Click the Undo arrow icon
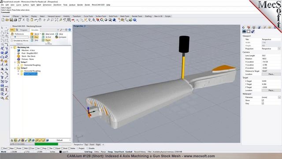Screen dimensions: 282x159 click(x=36, y=20)
